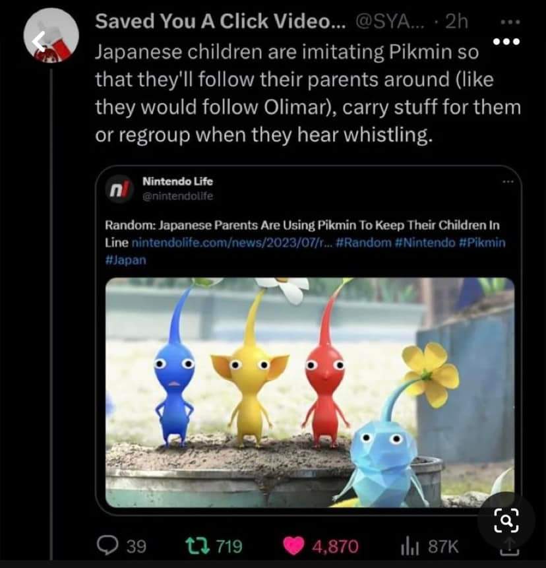Open the reply comment icon
Screen dimensions: 546x568
tap(107, 546)
